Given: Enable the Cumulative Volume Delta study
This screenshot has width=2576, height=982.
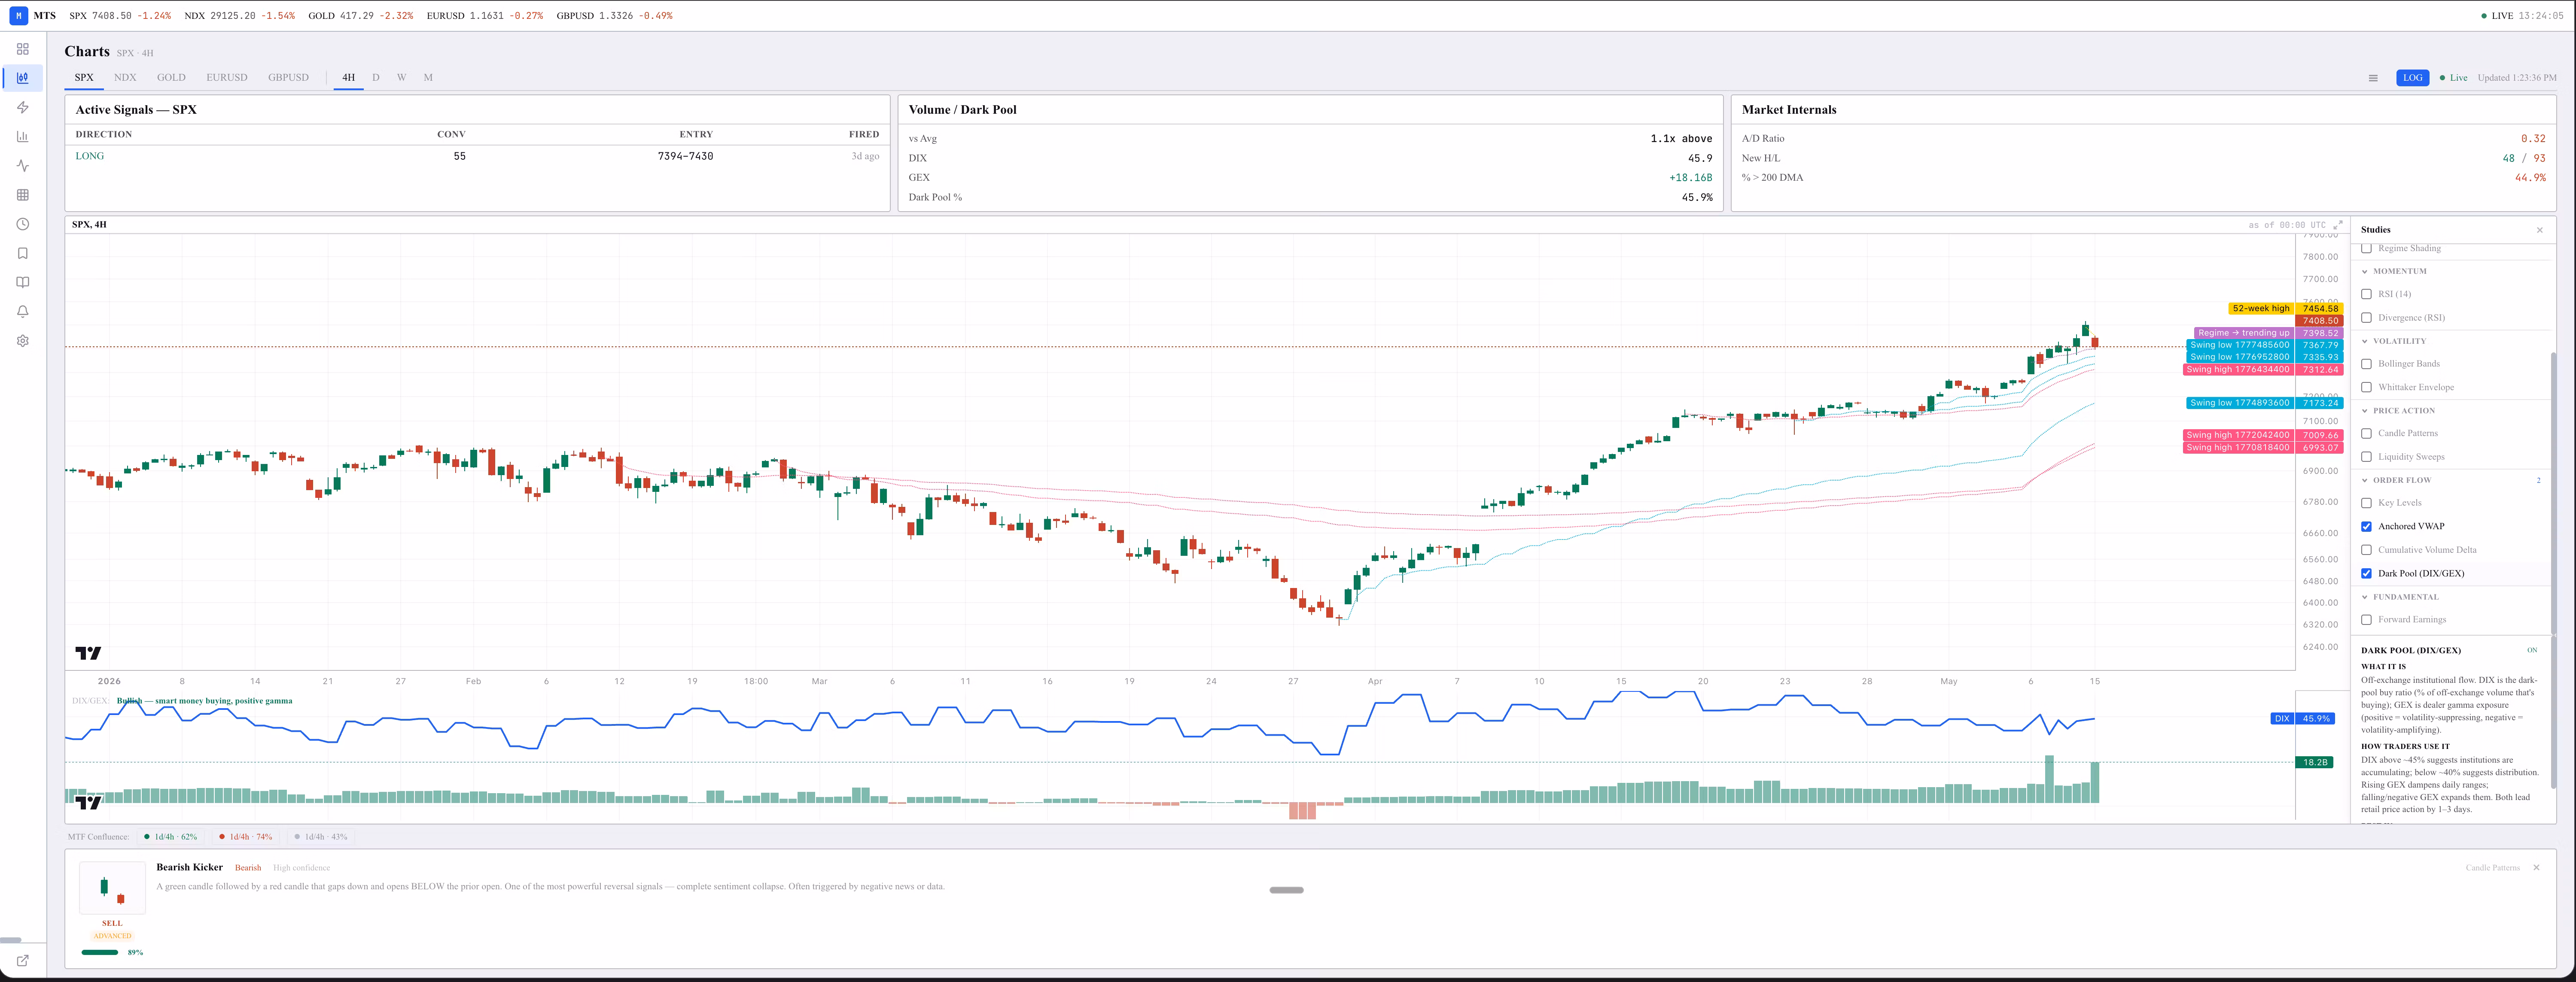Looking at the screenshot, I should (x=2366, y=550).
